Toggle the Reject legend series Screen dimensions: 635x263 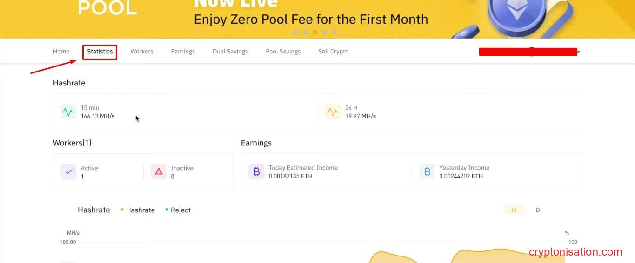(178, 210)
